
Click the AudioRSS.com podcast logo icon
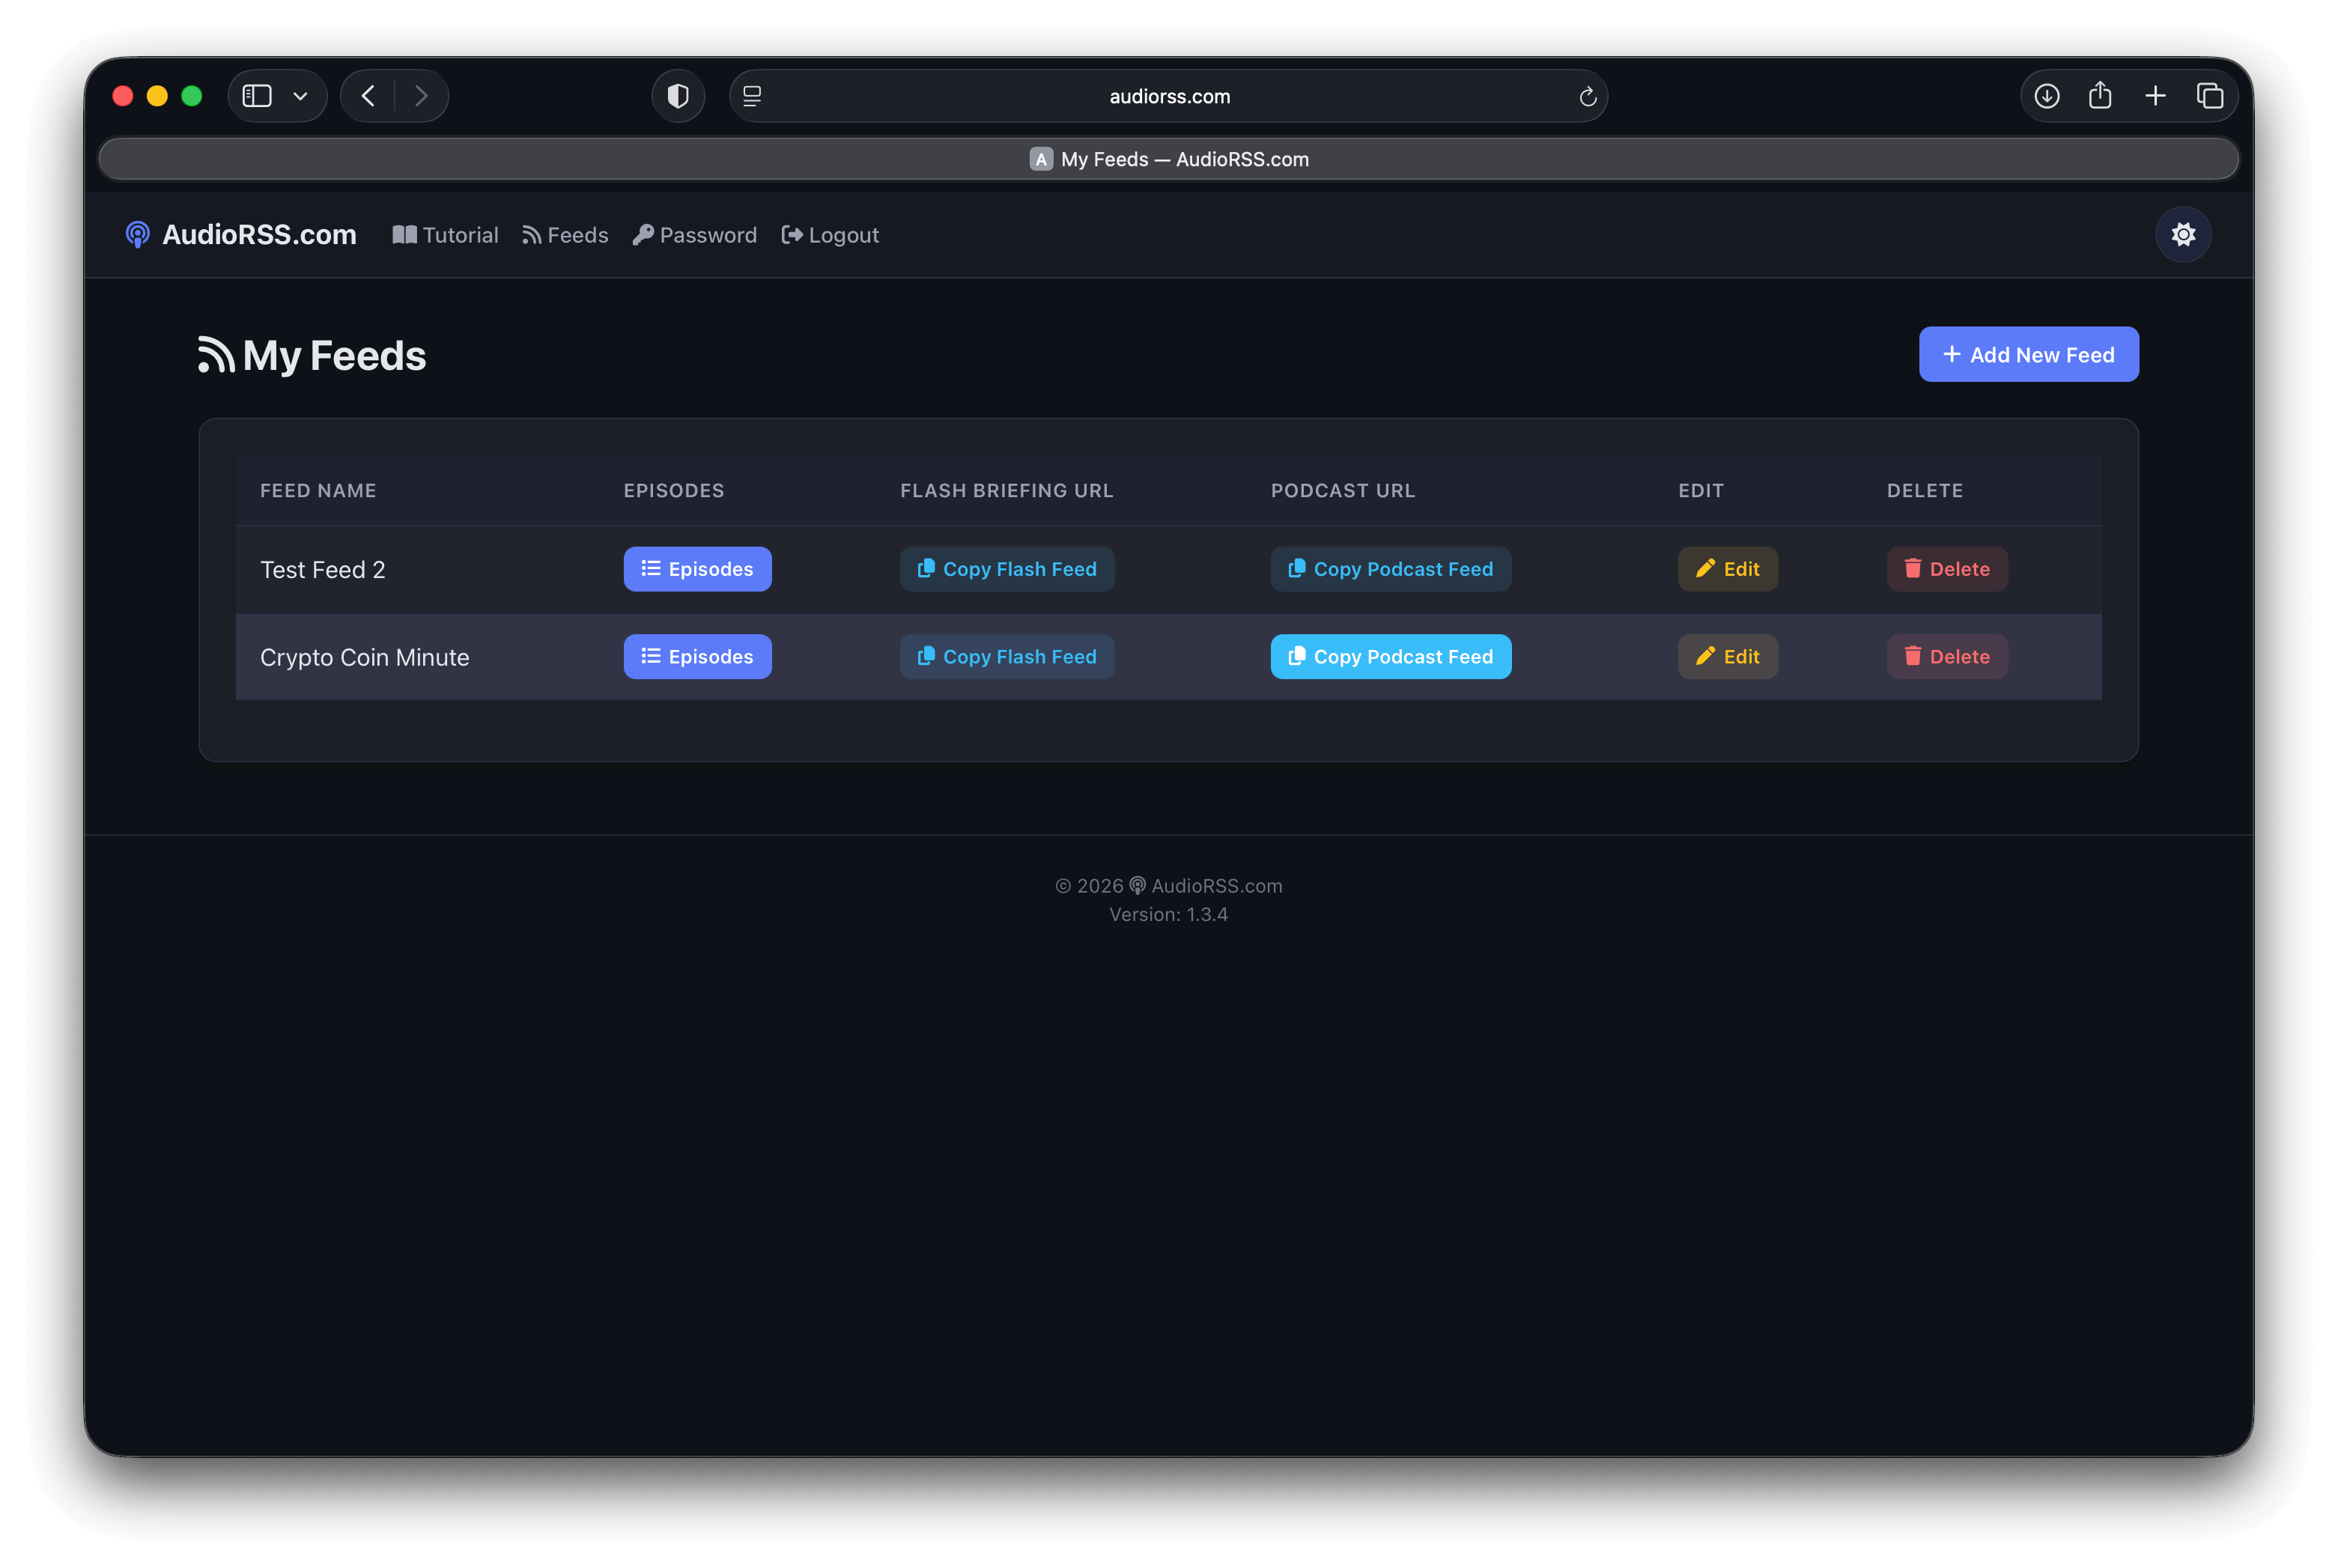click(x=137, y=234)
